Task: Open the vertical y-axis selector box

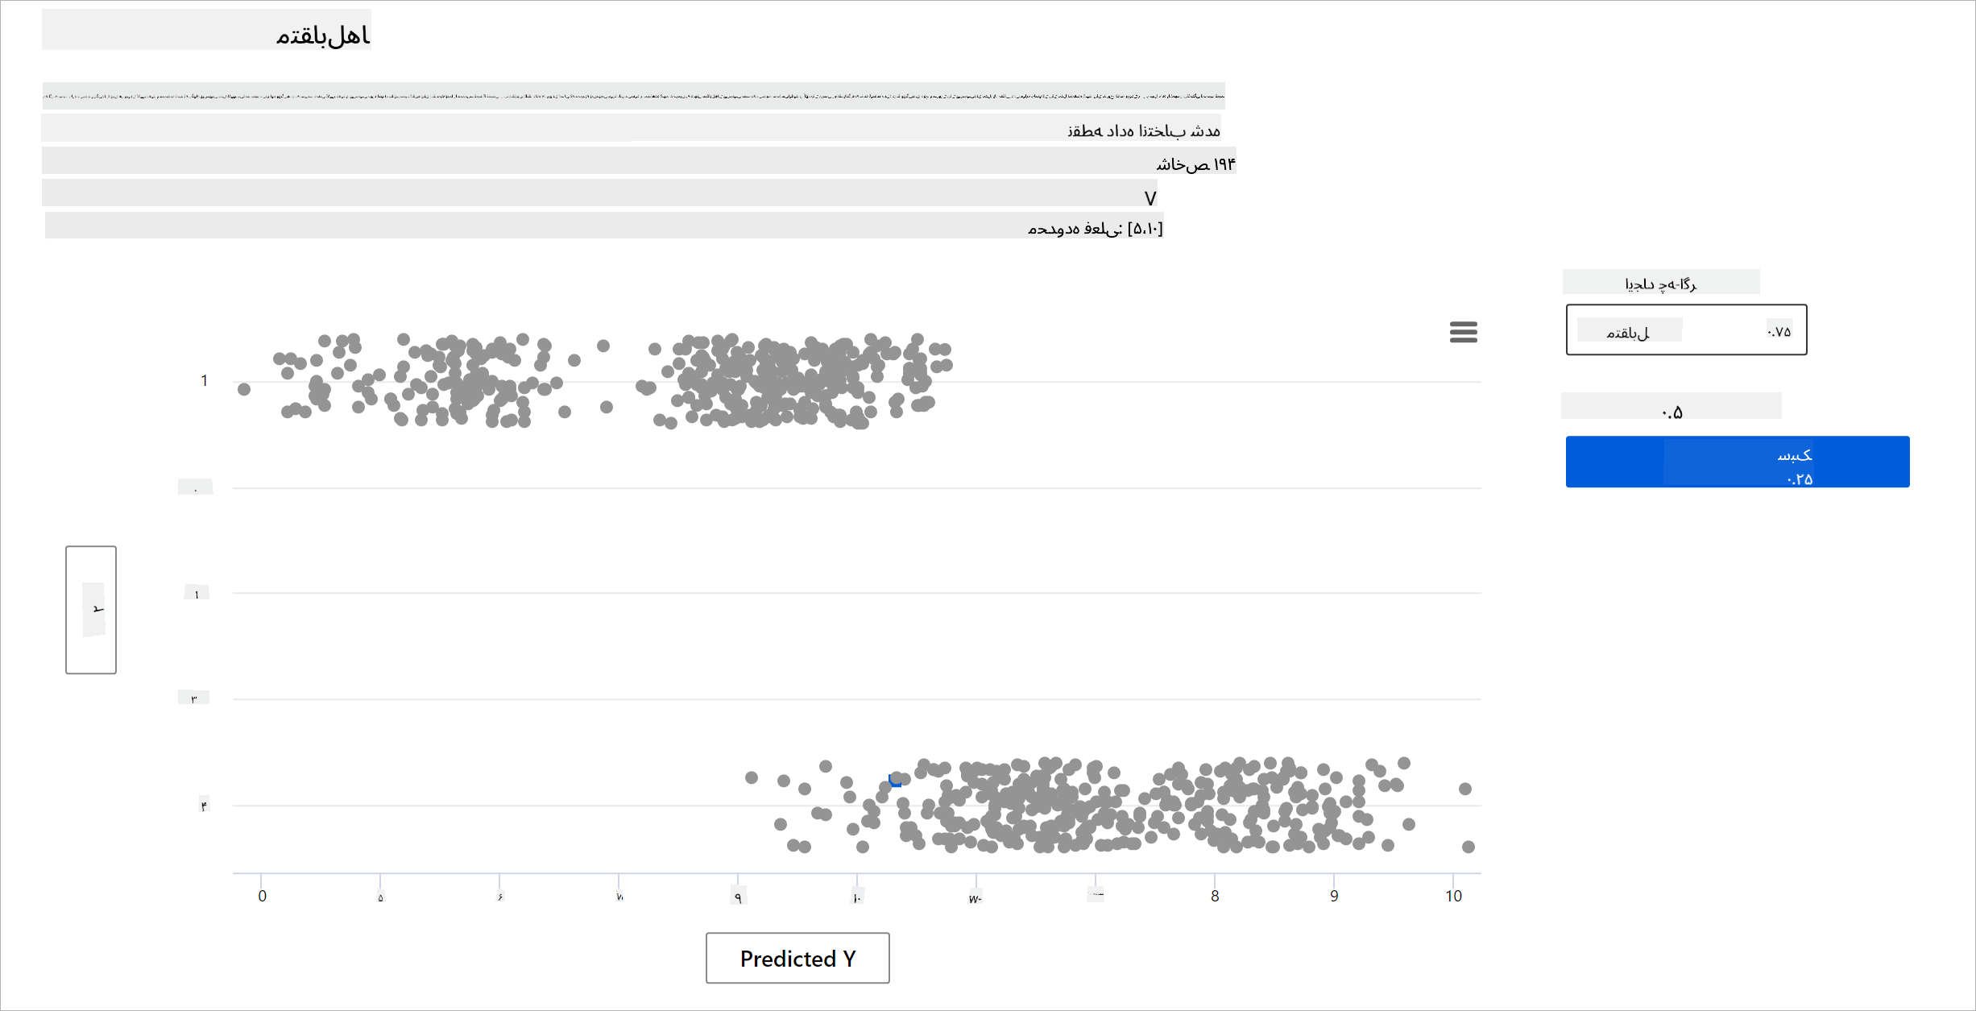Action: [91, 610]
